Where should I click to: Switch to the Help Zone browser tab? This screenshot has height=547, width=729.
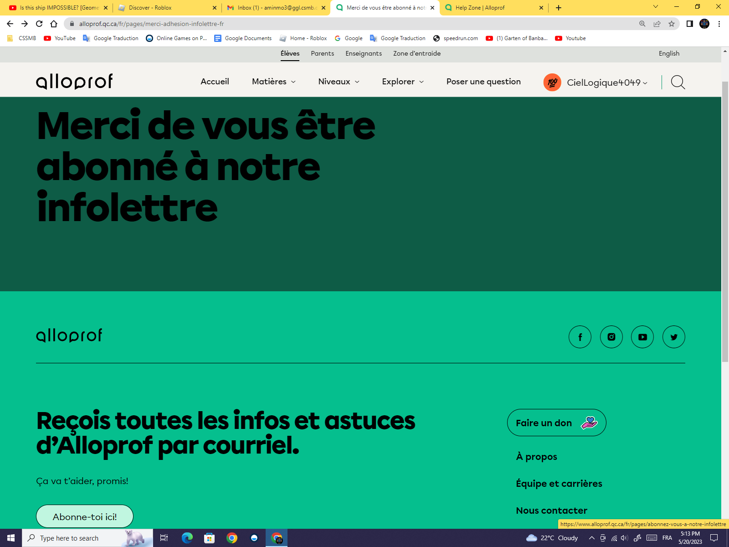pos(480,8)
